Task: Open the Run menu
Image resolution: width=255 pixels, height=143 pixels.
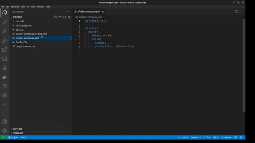Action: pyautogui.click(x=33, y=7)
